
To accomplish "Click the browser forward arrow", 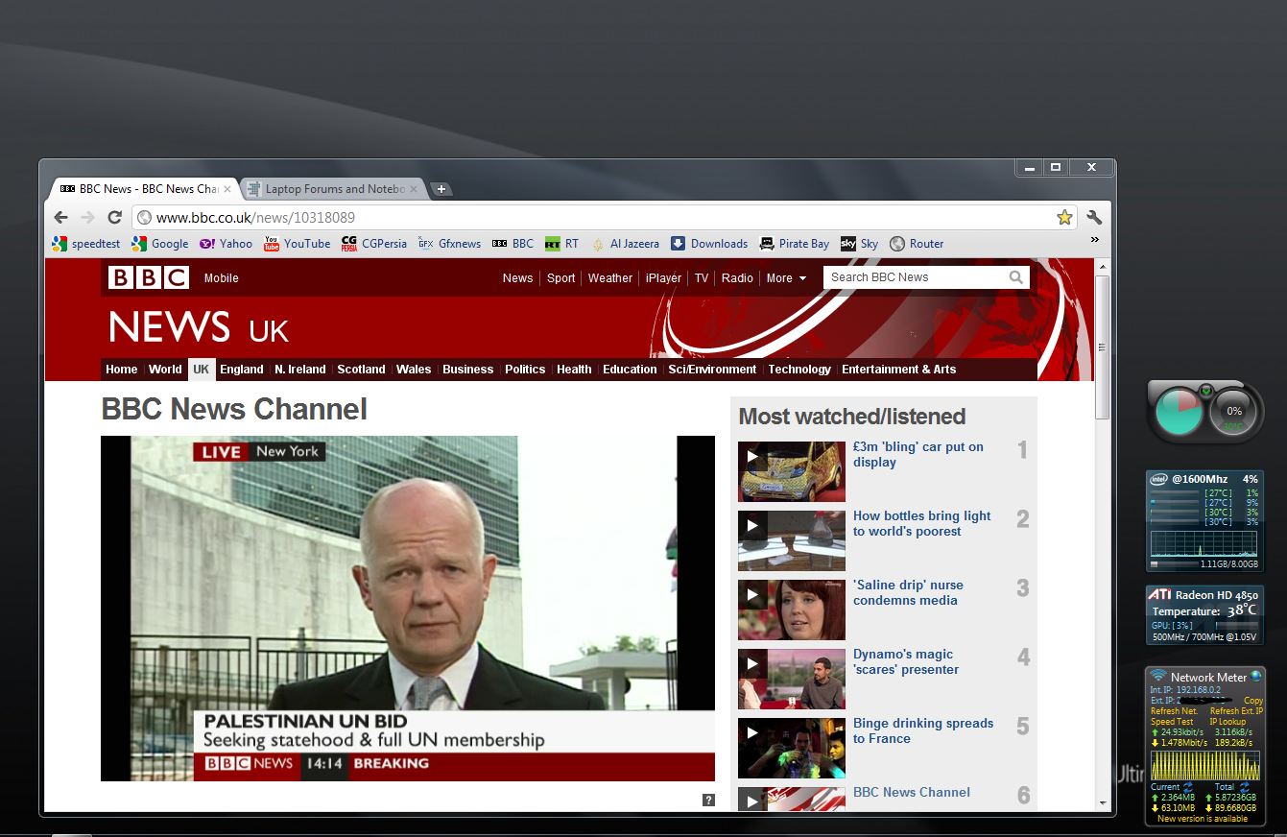I will click(x=88, y=218).
